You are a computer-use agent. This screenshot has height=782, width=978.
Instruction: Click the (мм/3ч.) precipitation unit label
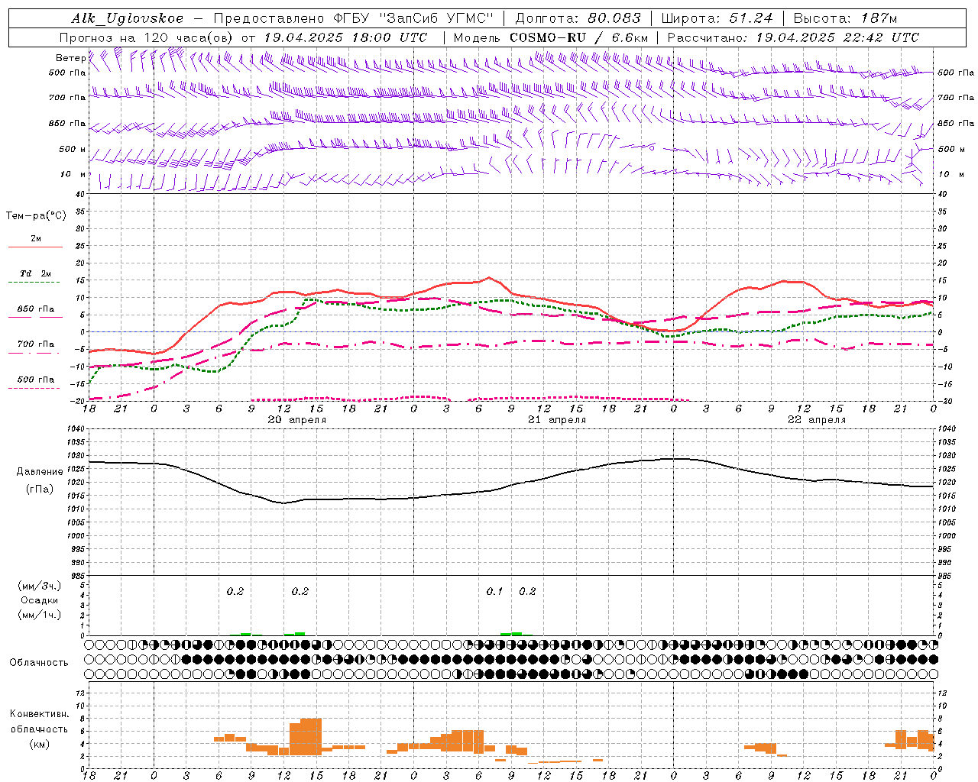(40, 586)
